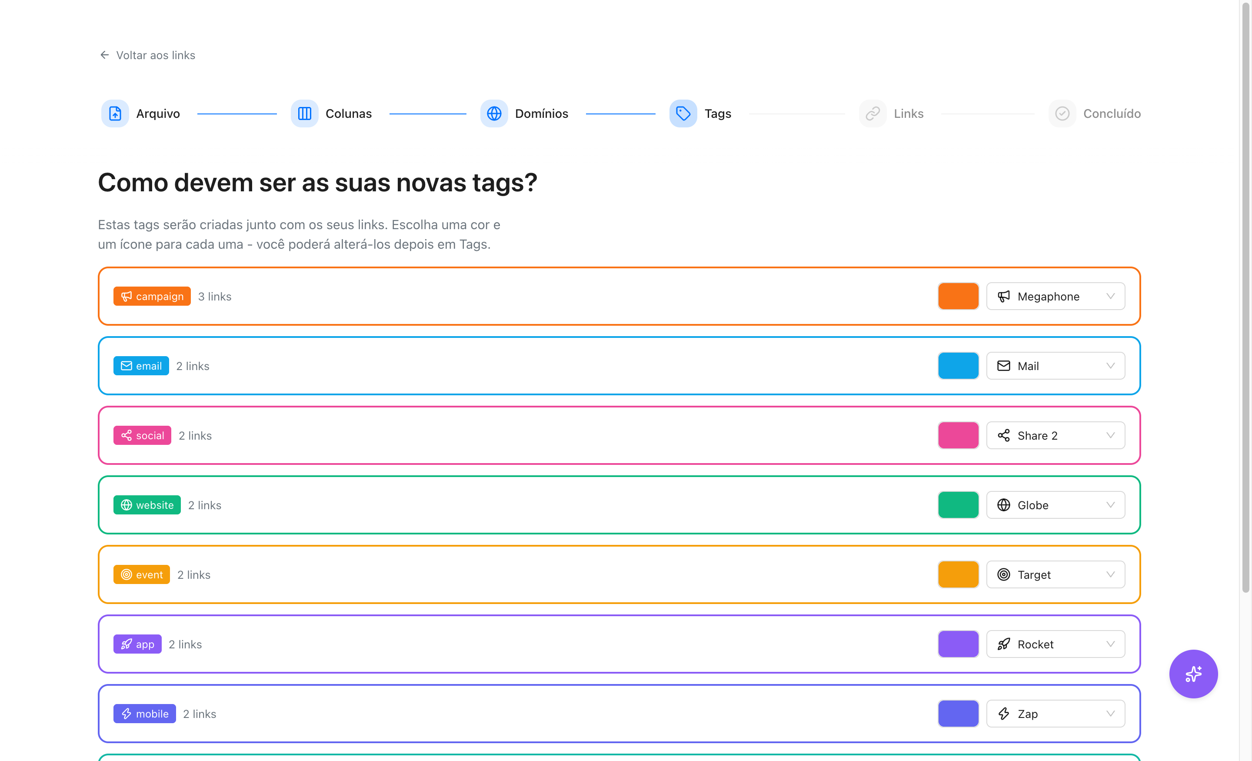This screenshot has width=1252, height=761.
Task: Open the Mail icon dropdown
Action: click(x=1056, y=366)
